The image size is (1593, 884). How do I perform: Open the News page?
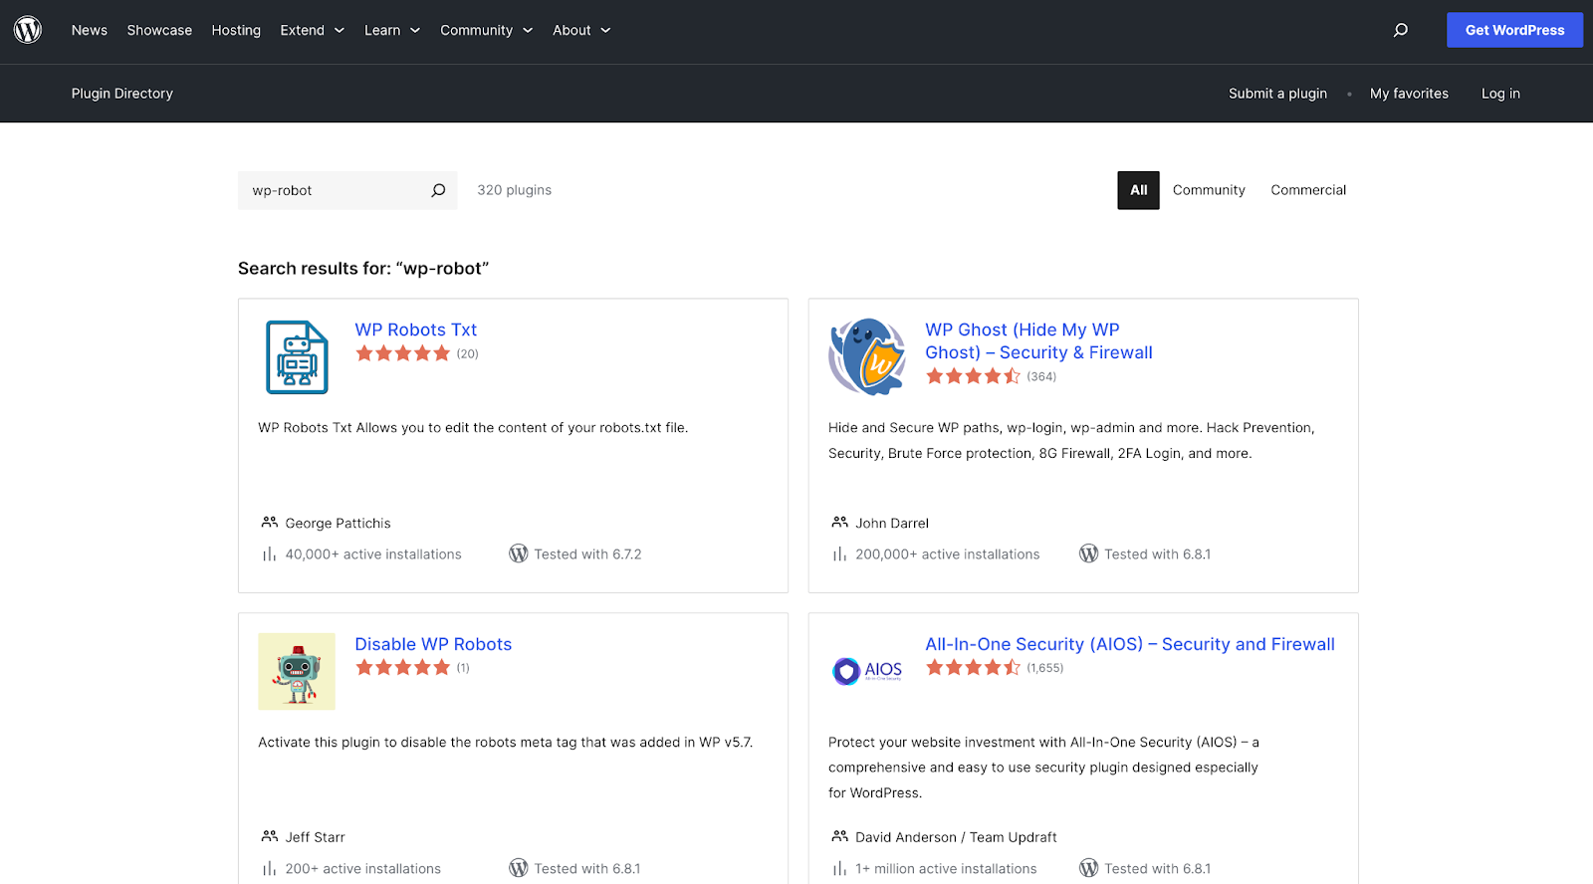tap(90, 30)
